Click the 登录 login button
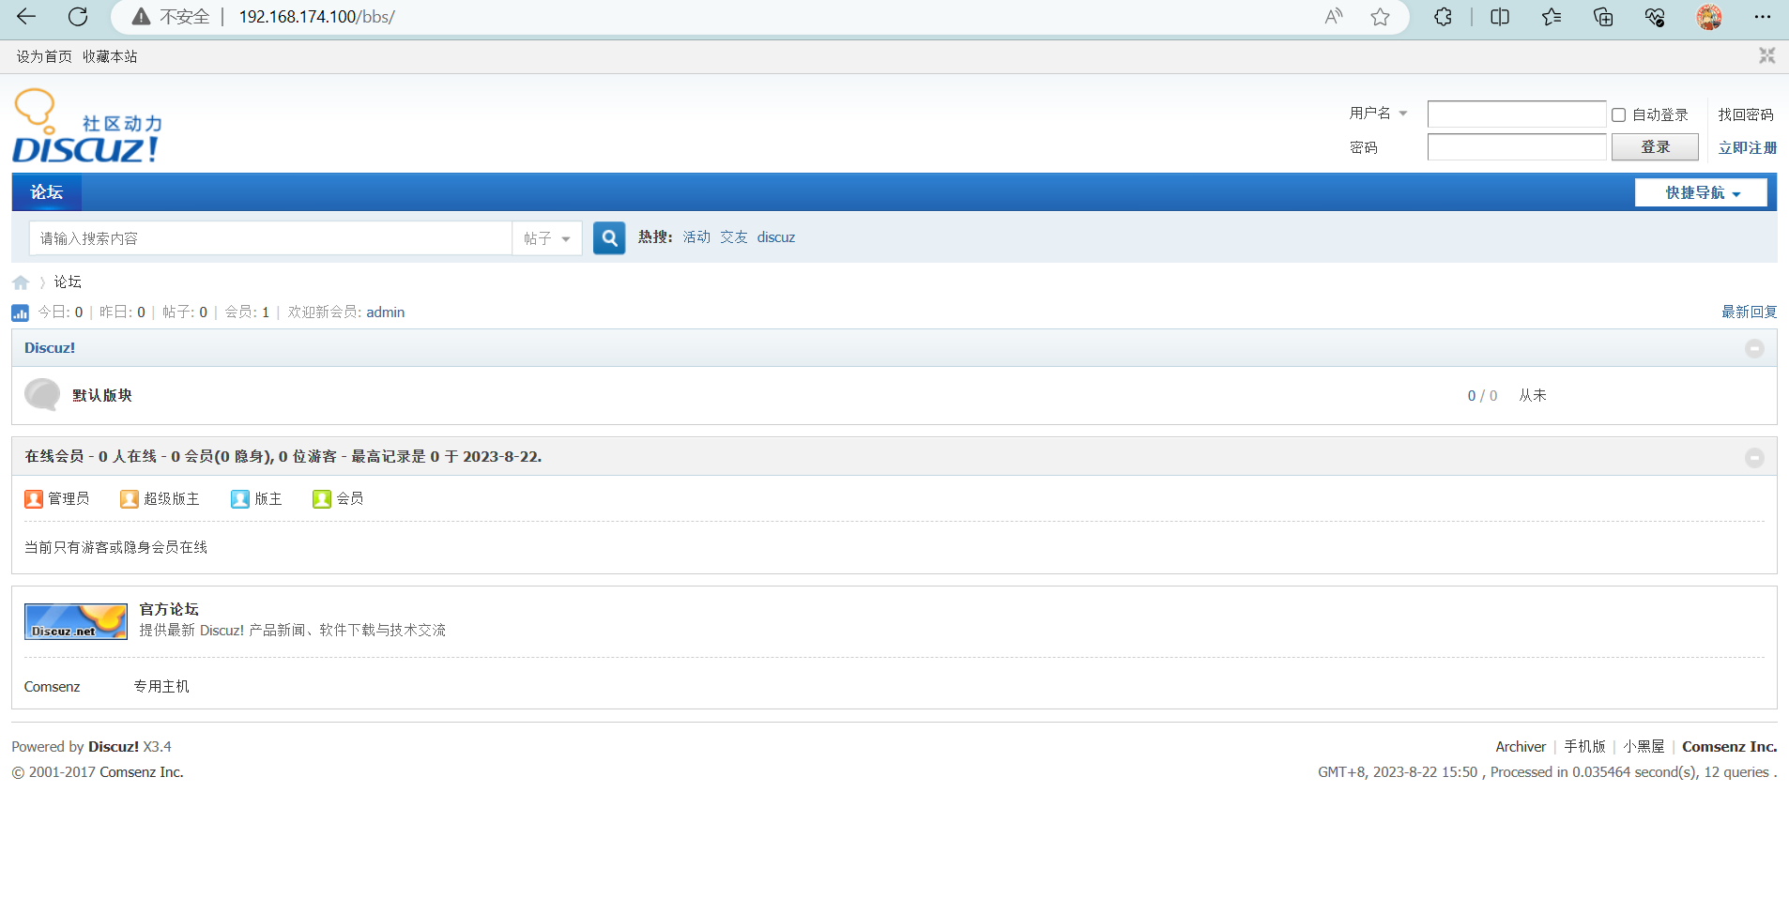Viewport: 1789px width, 899px height. [x=1655, y=146]
